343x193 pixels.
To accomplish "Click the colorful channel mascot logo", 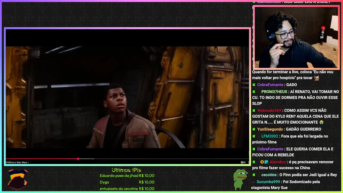I will click(x=17, y=180).
